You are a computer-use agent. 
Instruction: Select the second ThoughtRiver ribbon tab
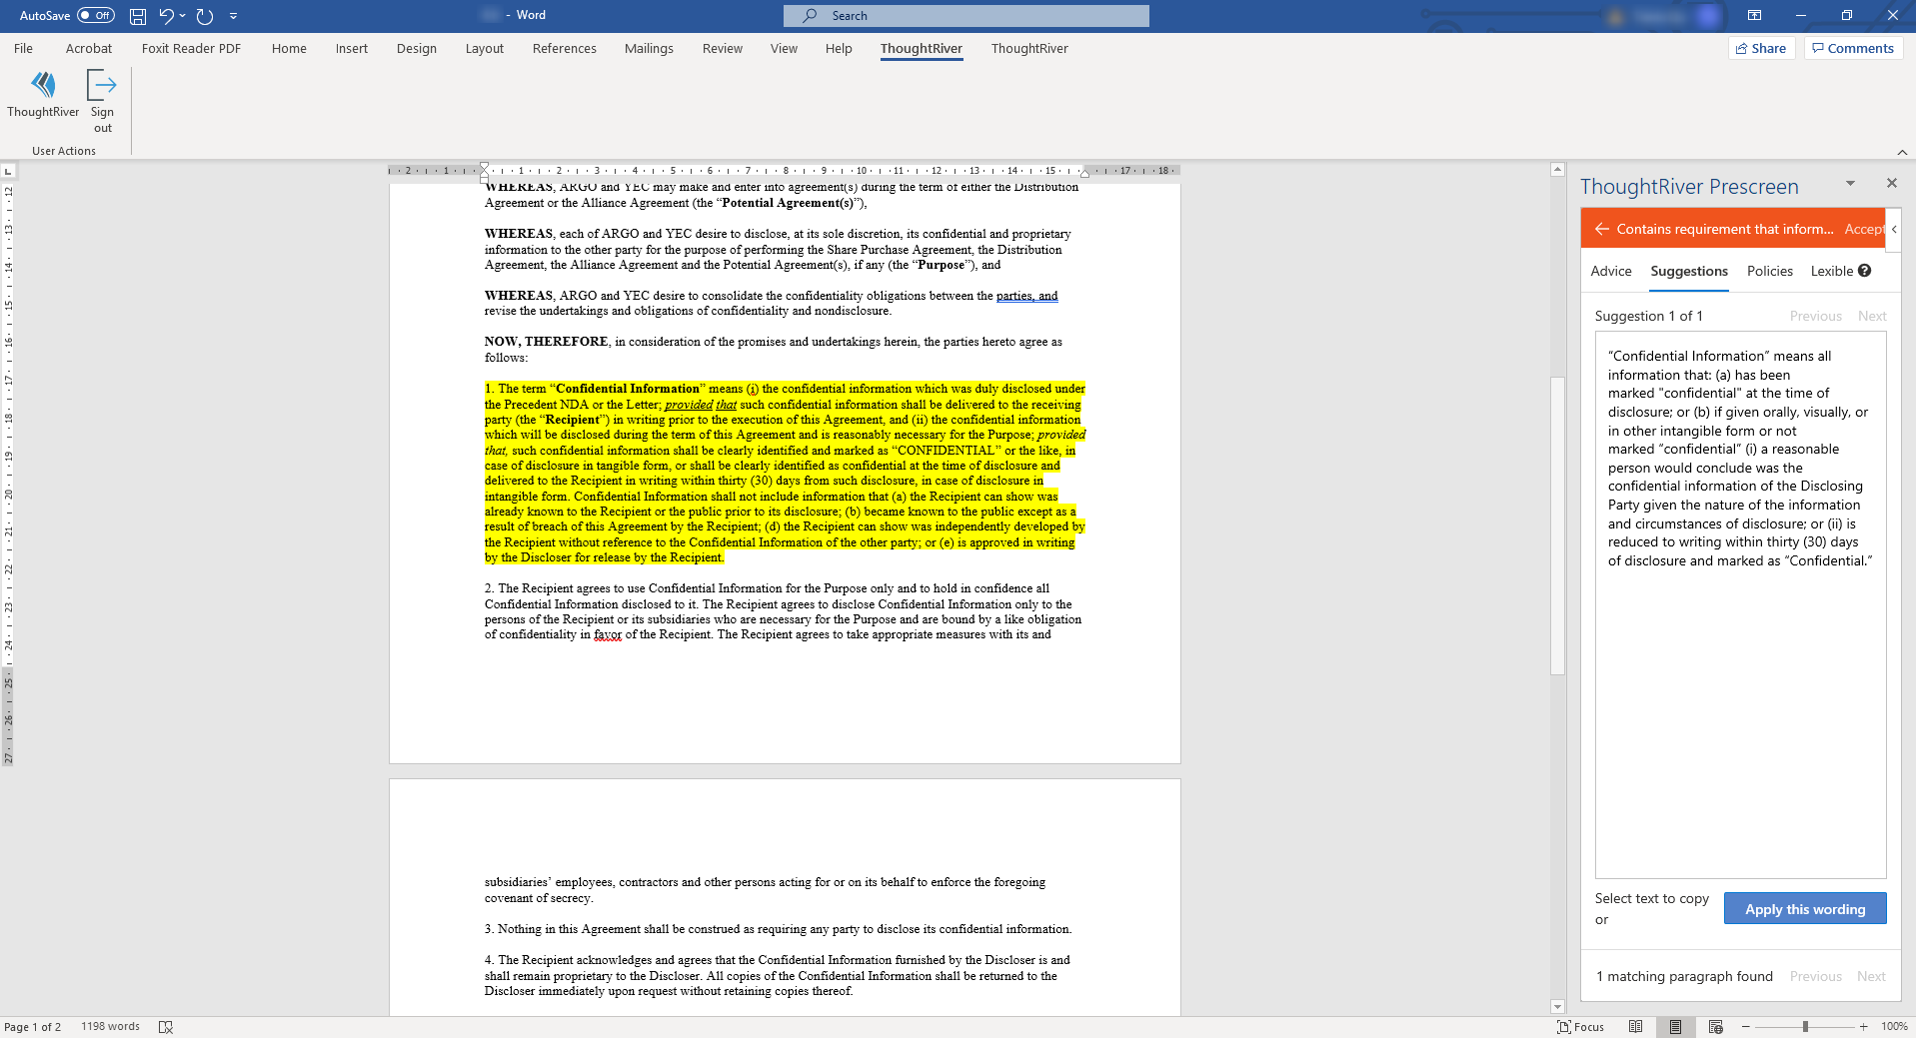1029,48
